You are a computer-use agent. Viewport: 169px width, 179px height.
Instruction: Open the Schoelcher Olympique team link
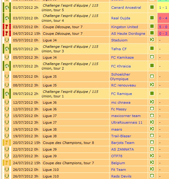click(120, 76)
